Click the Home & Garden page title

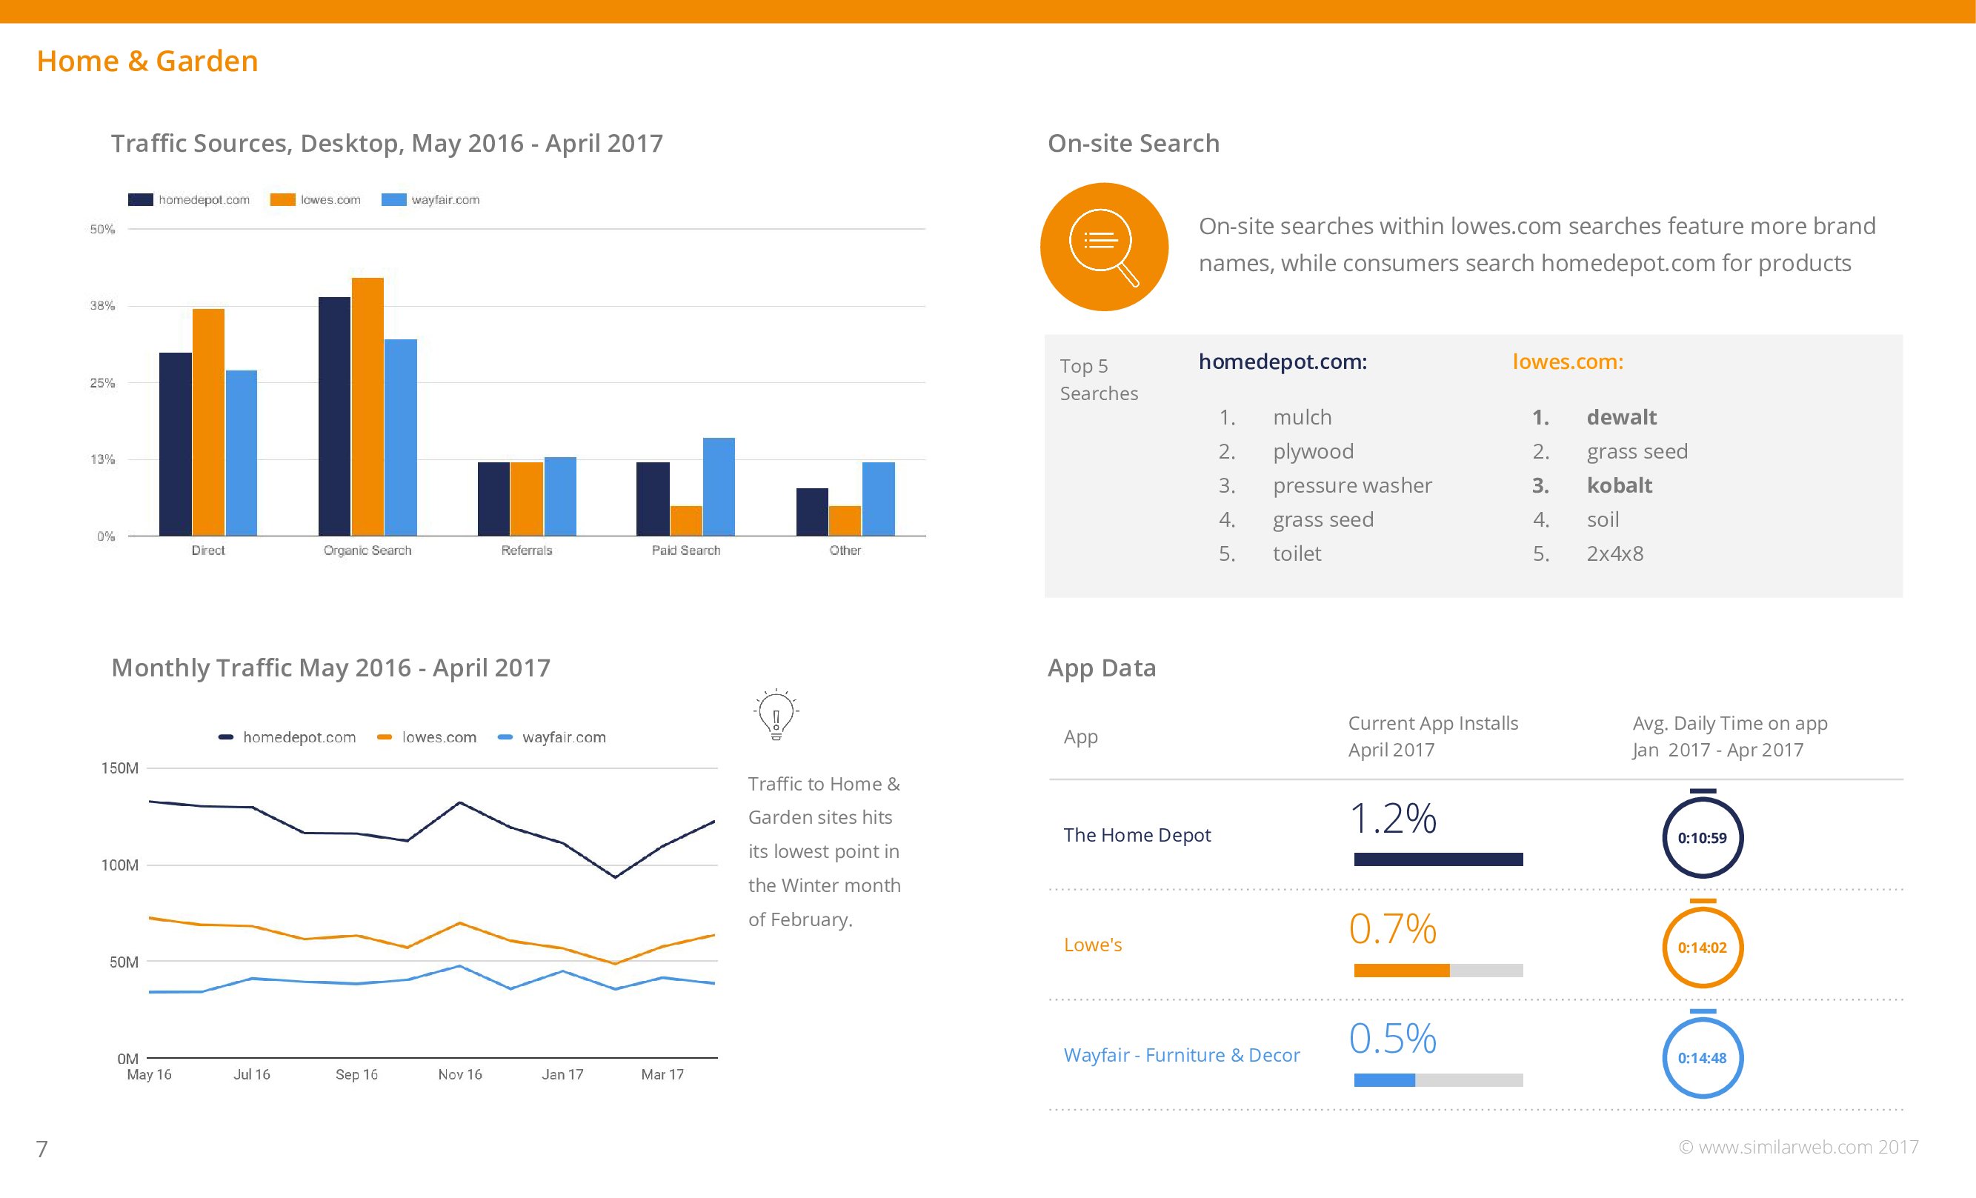147,61
